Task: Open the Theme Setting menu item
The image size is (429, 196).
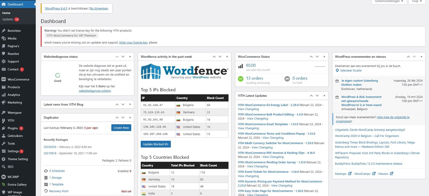Action: tap(18, 159)
